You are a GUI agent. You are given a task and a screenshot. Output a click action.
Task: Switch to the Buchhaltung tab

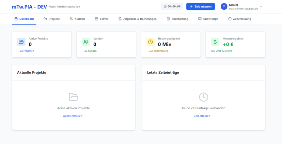coord(177,19)
